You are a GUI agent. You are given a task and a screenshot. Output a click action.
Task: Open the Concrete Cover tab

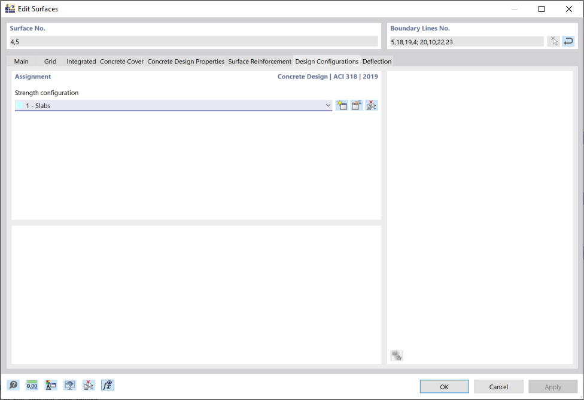(x=122, y=62)
